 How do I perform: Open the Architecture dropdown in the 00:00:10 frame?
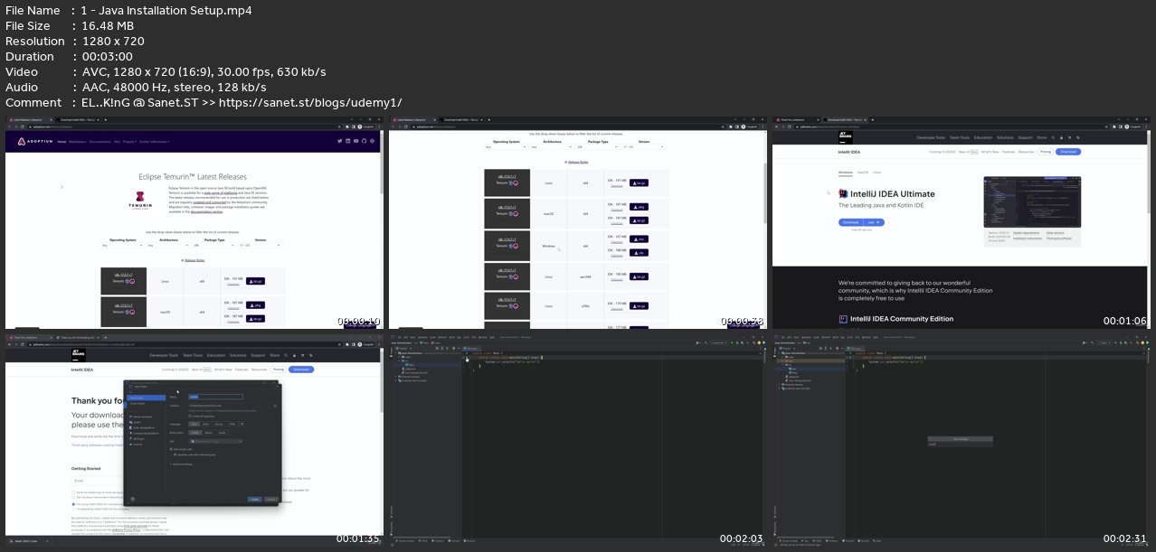pos(169,245)
